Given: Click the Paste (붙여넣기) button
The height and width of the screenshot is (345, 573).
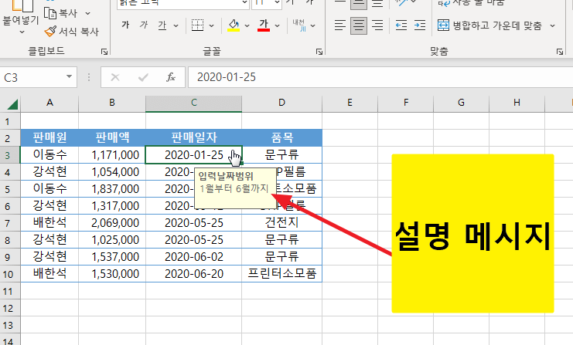Looking at the screenshot, I should pyautogui.click(x=20, y=13).
